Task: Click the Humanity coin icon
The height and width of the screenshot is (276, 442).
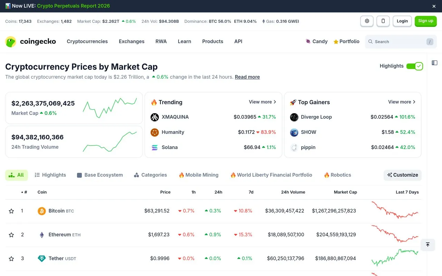Action: click(x=155, y=132)
